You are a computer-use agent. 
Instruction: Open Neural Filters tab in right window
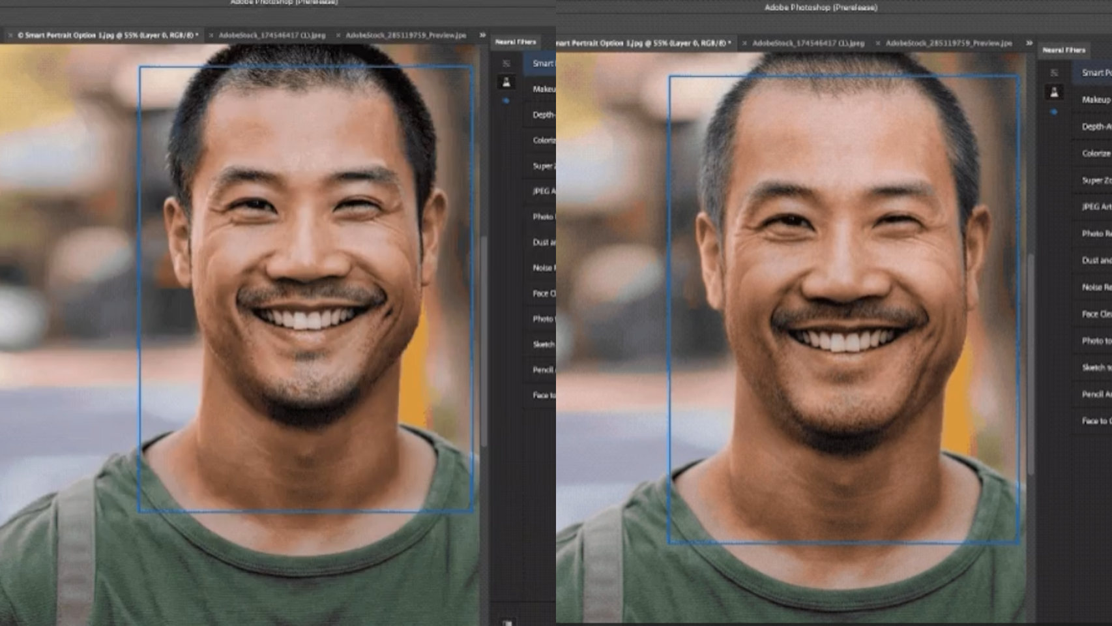tap(1063, 50)
